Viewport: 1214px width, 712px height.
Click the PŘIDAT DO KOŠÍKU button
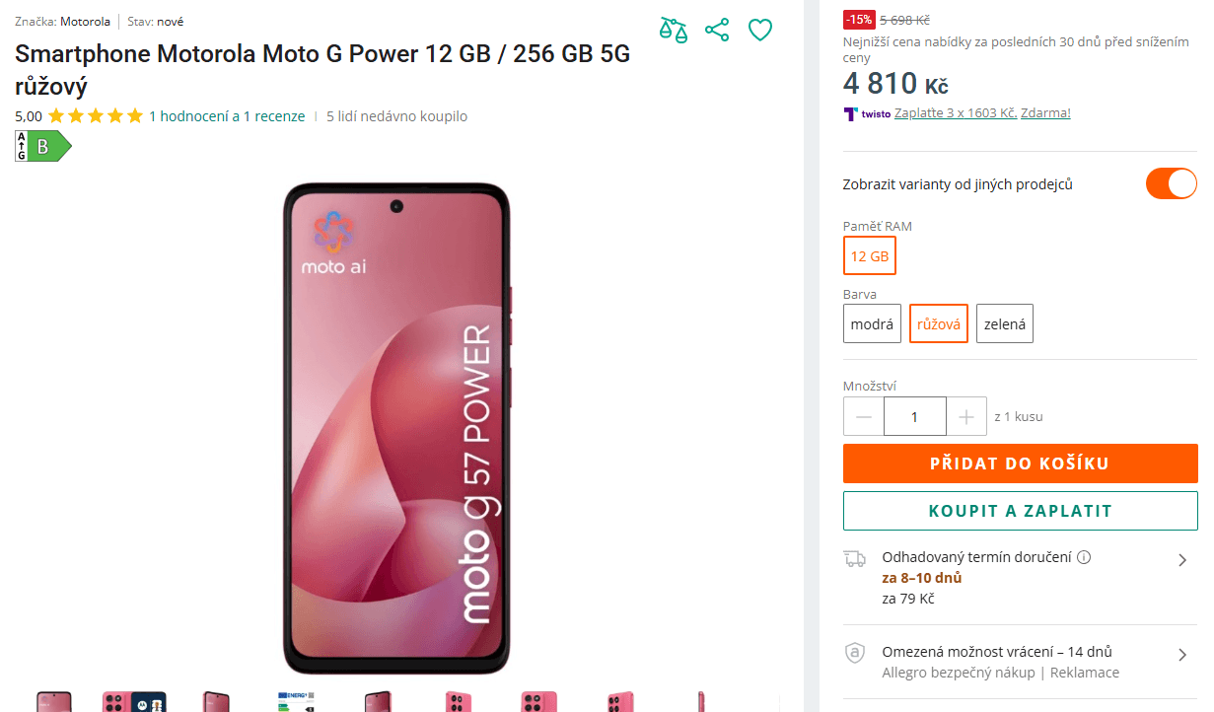(1020, 463)
